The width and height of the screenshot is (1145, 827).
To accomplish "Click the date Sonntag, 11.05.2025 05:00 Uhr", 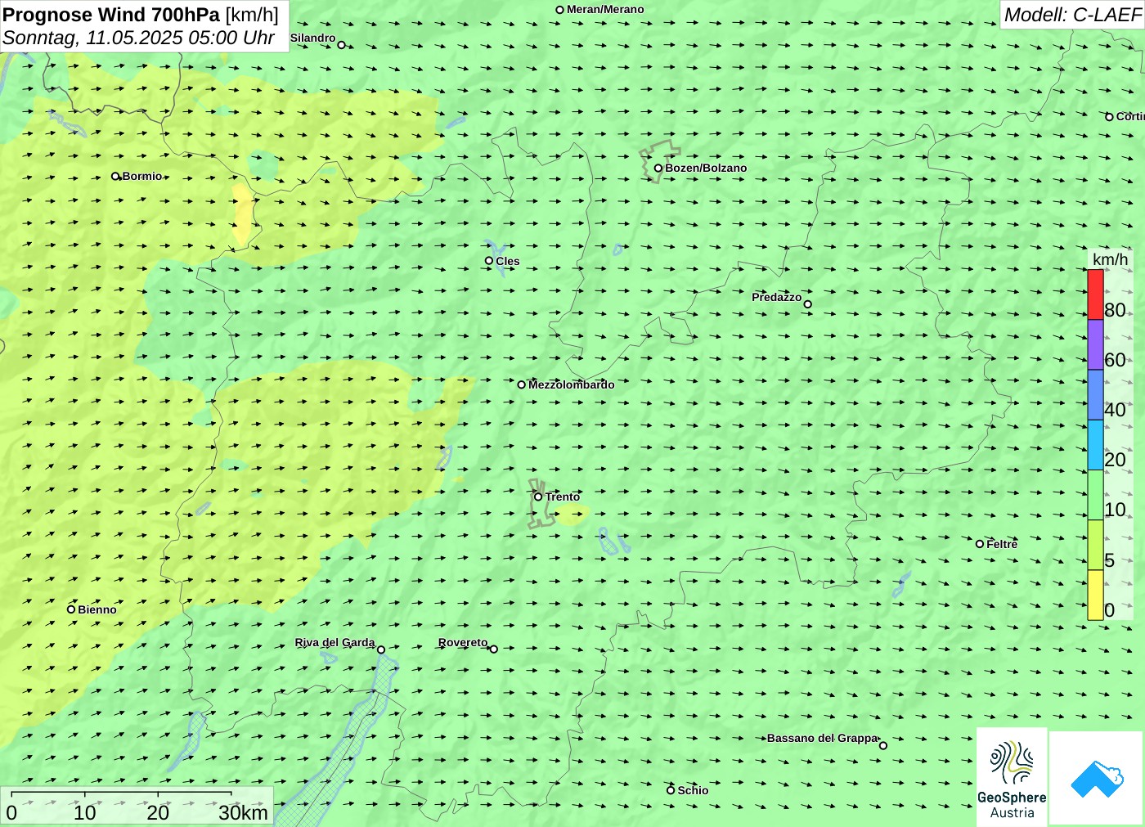I will 138,38.
